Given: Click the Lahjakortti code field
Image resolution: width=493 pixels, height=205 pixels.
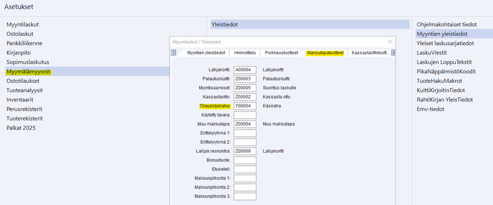Looking at the screenshot, I should [x=245, y=70].
